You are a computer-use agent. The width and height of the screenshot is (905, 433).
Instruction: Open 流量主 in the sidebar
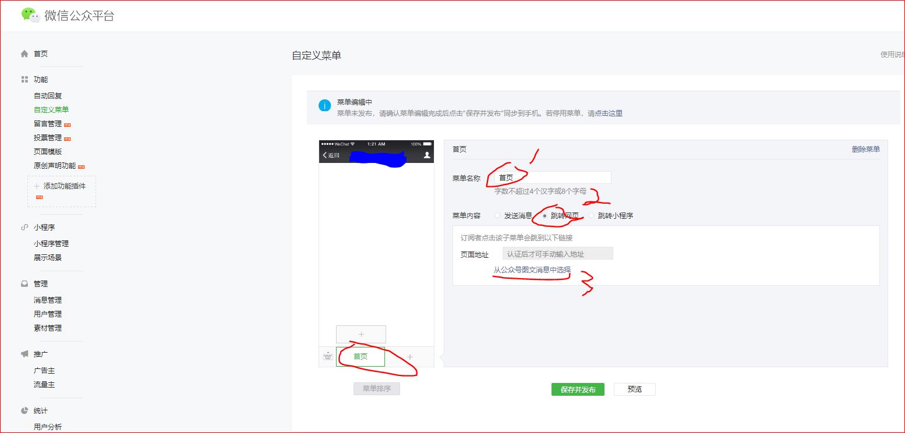coord(44,384)
